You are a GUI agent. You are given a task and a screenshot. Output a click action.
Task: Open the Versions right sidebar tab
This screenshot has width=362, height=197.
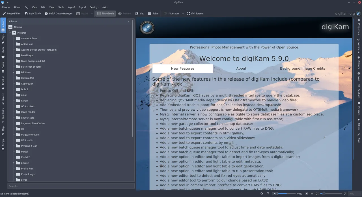(359, 108)
